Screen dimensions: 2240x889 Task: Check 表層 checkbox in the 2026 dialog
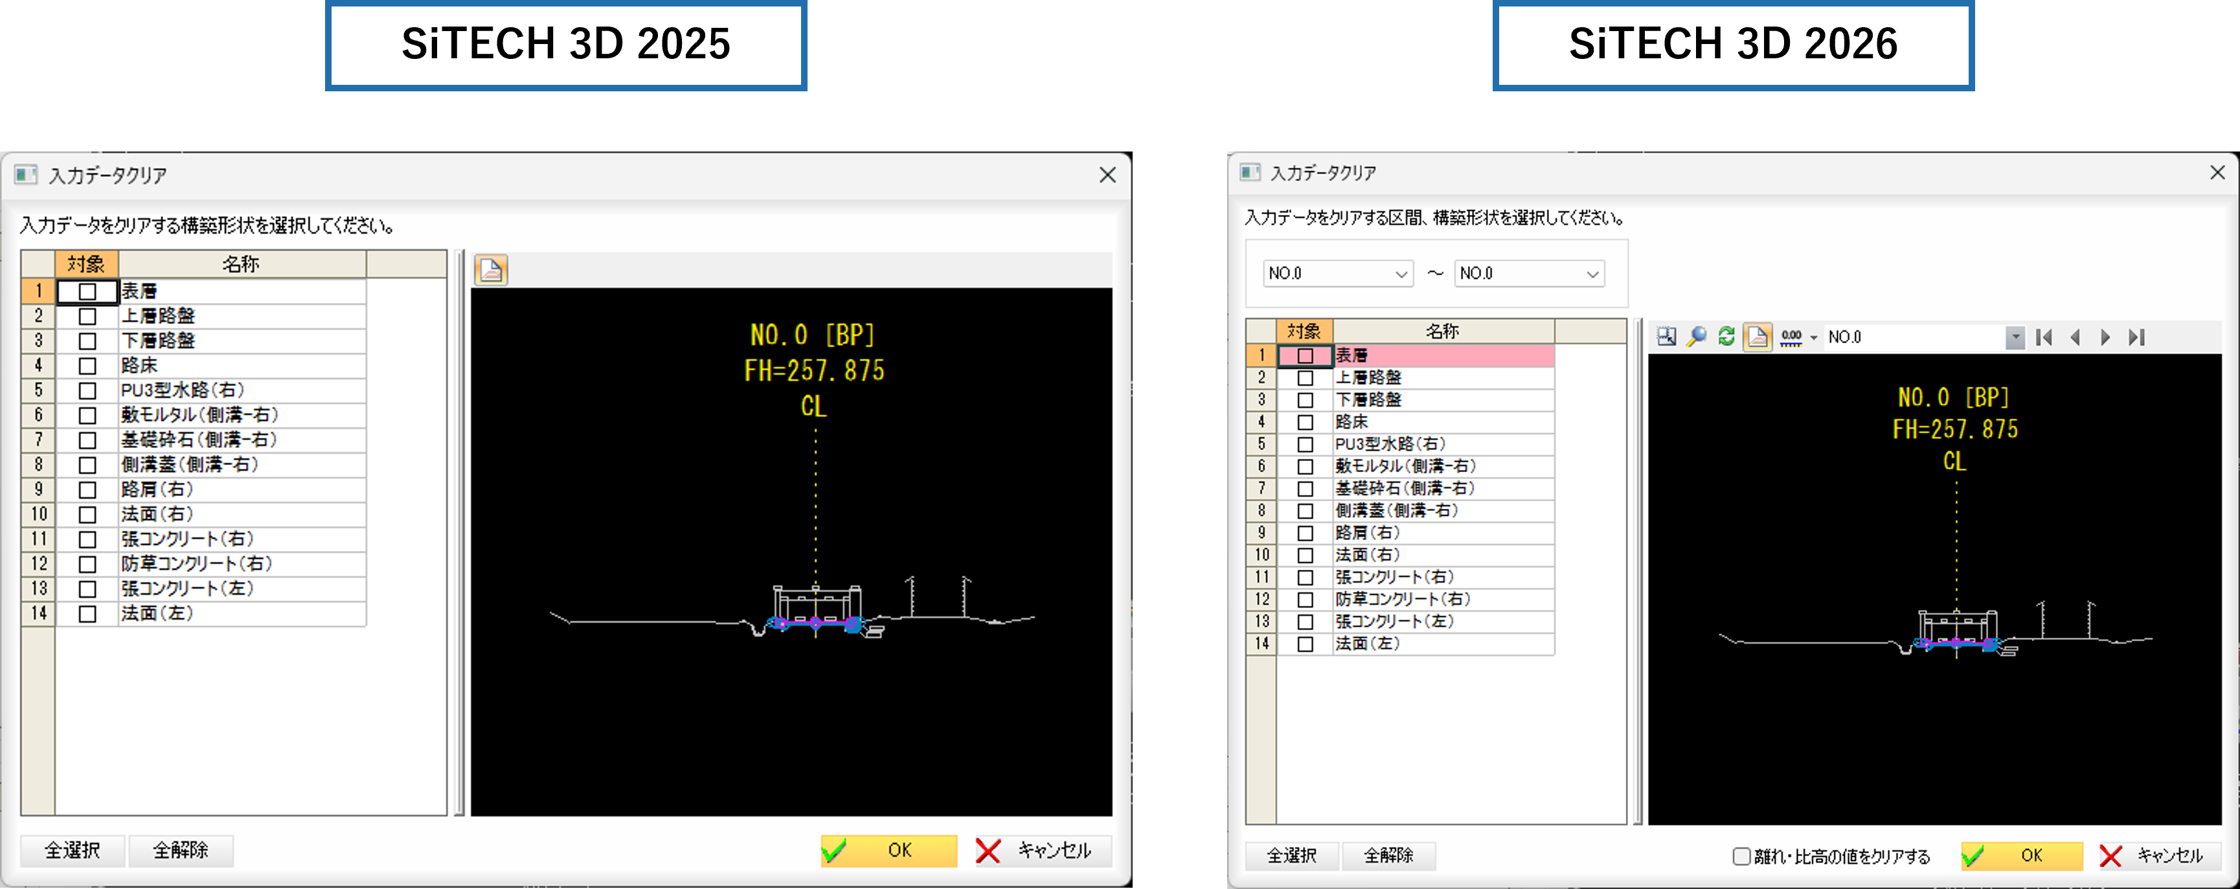coord(1306,355)
